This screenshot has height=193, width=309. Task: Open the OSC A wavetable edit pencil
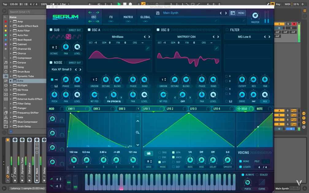(x=147, y=48)
